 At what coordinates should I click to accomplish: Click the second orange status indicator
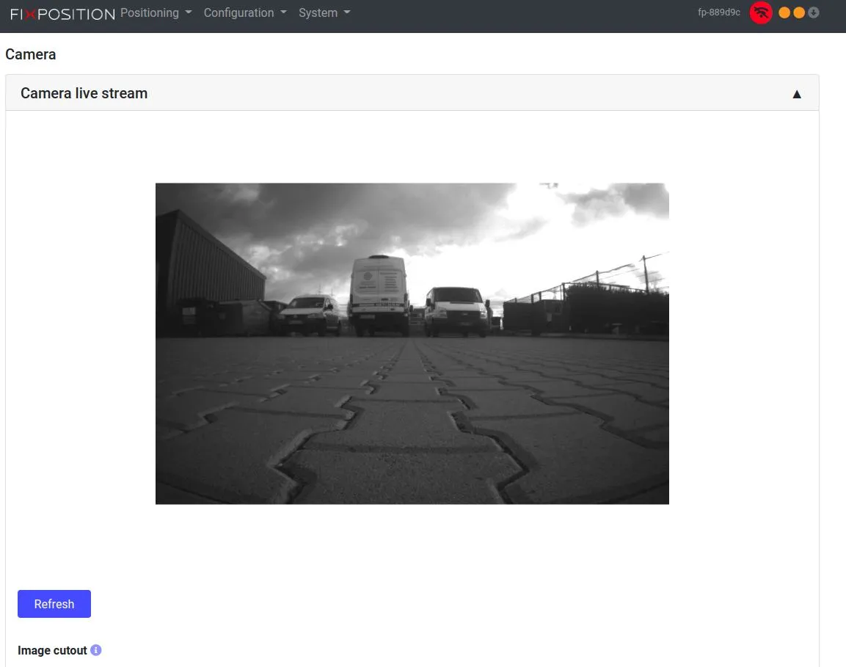[799, 12]
